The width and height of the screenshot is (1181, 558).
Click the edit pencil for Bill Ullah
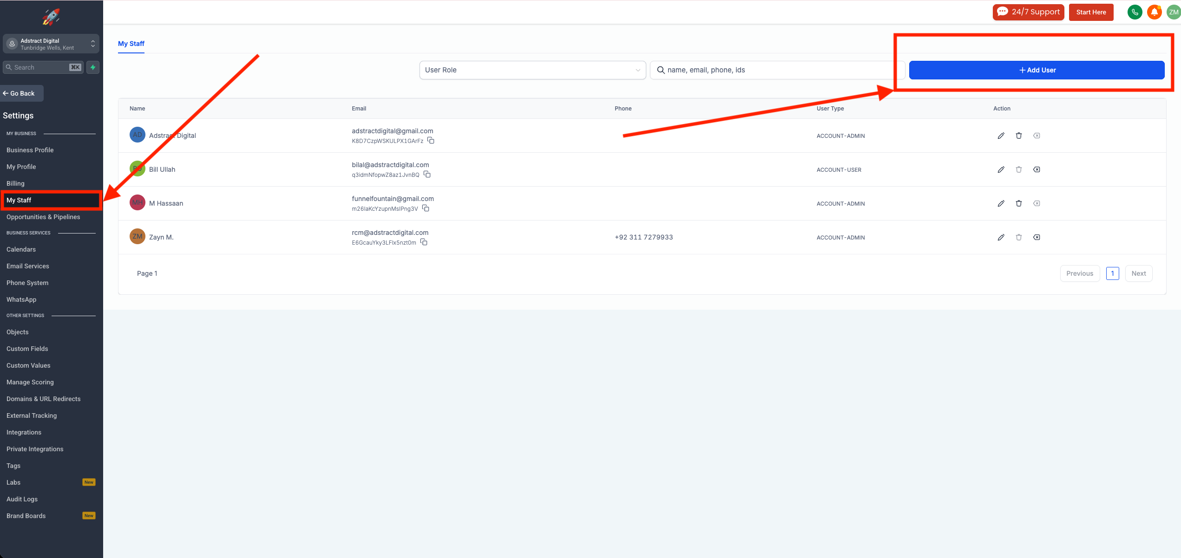coord(1001,169)
